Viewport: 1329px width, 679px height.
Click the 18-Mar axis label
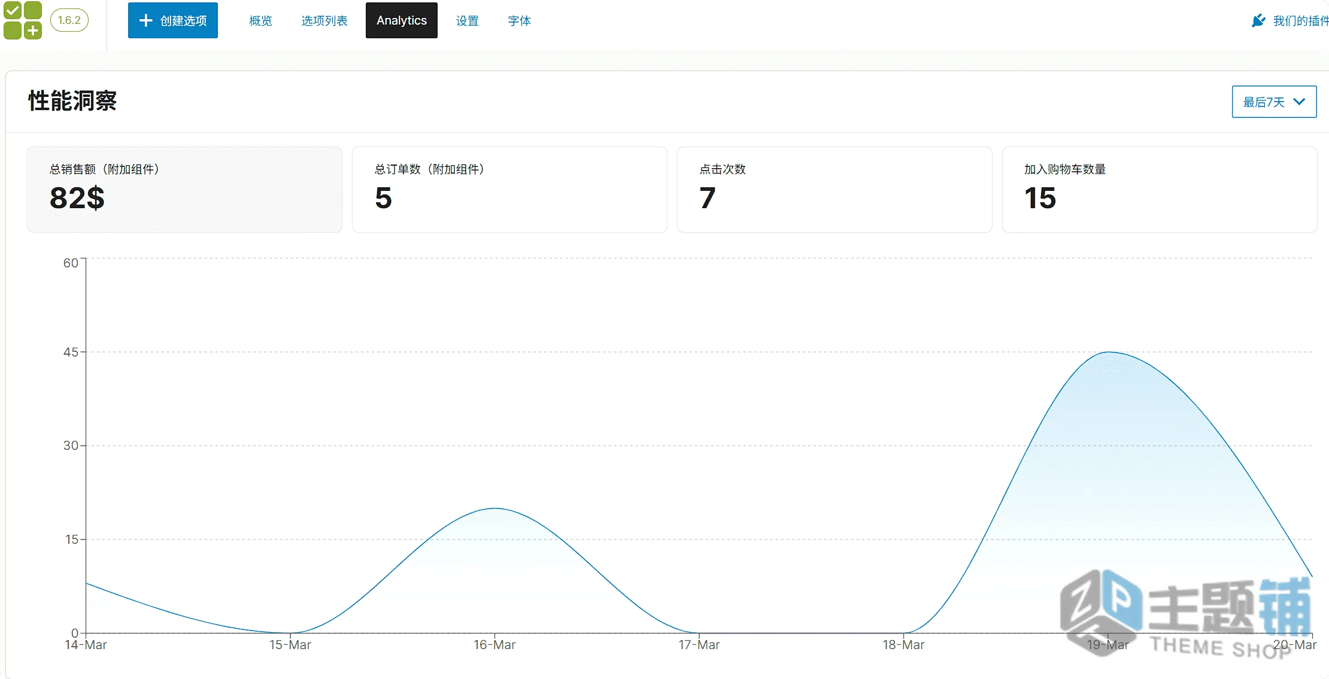[x=903, y=645]
